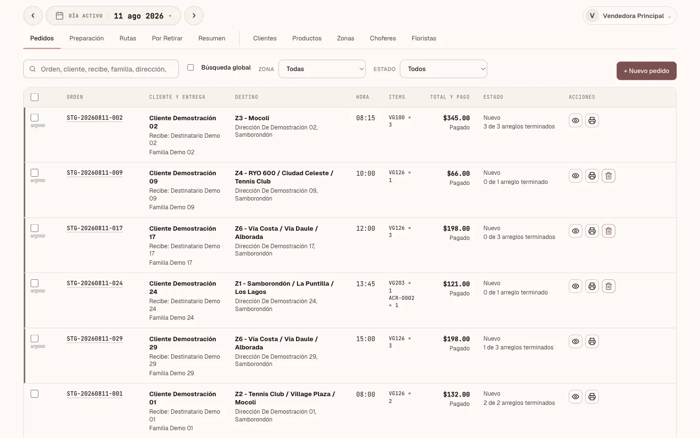Open order link STG-20260811-009
This screenshot has width=700, height=438.
[95, 173]
